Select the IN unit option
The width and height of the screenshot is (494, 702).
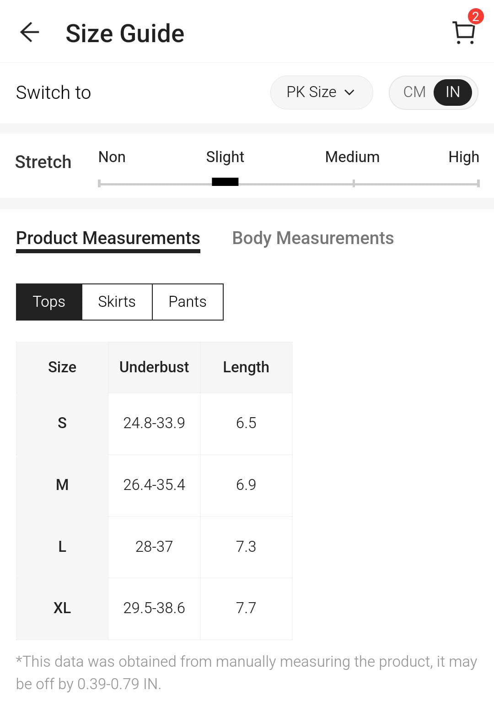click(452, 92)
